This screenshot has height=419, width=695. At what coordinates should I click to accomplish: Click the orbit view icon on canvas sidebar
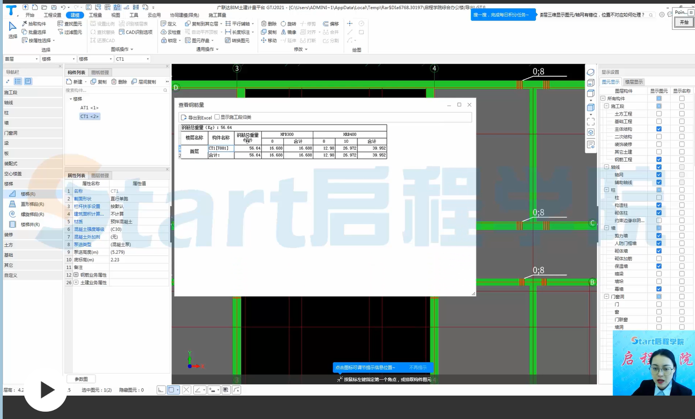click(x=591, y=72)
